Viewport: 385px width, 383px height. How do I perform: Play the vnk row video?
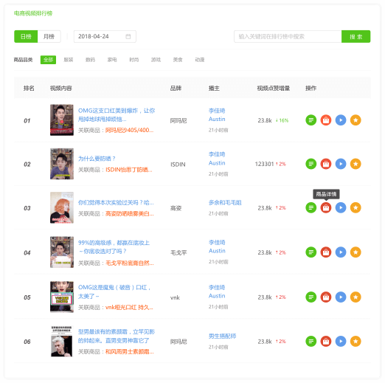point(341,297)
